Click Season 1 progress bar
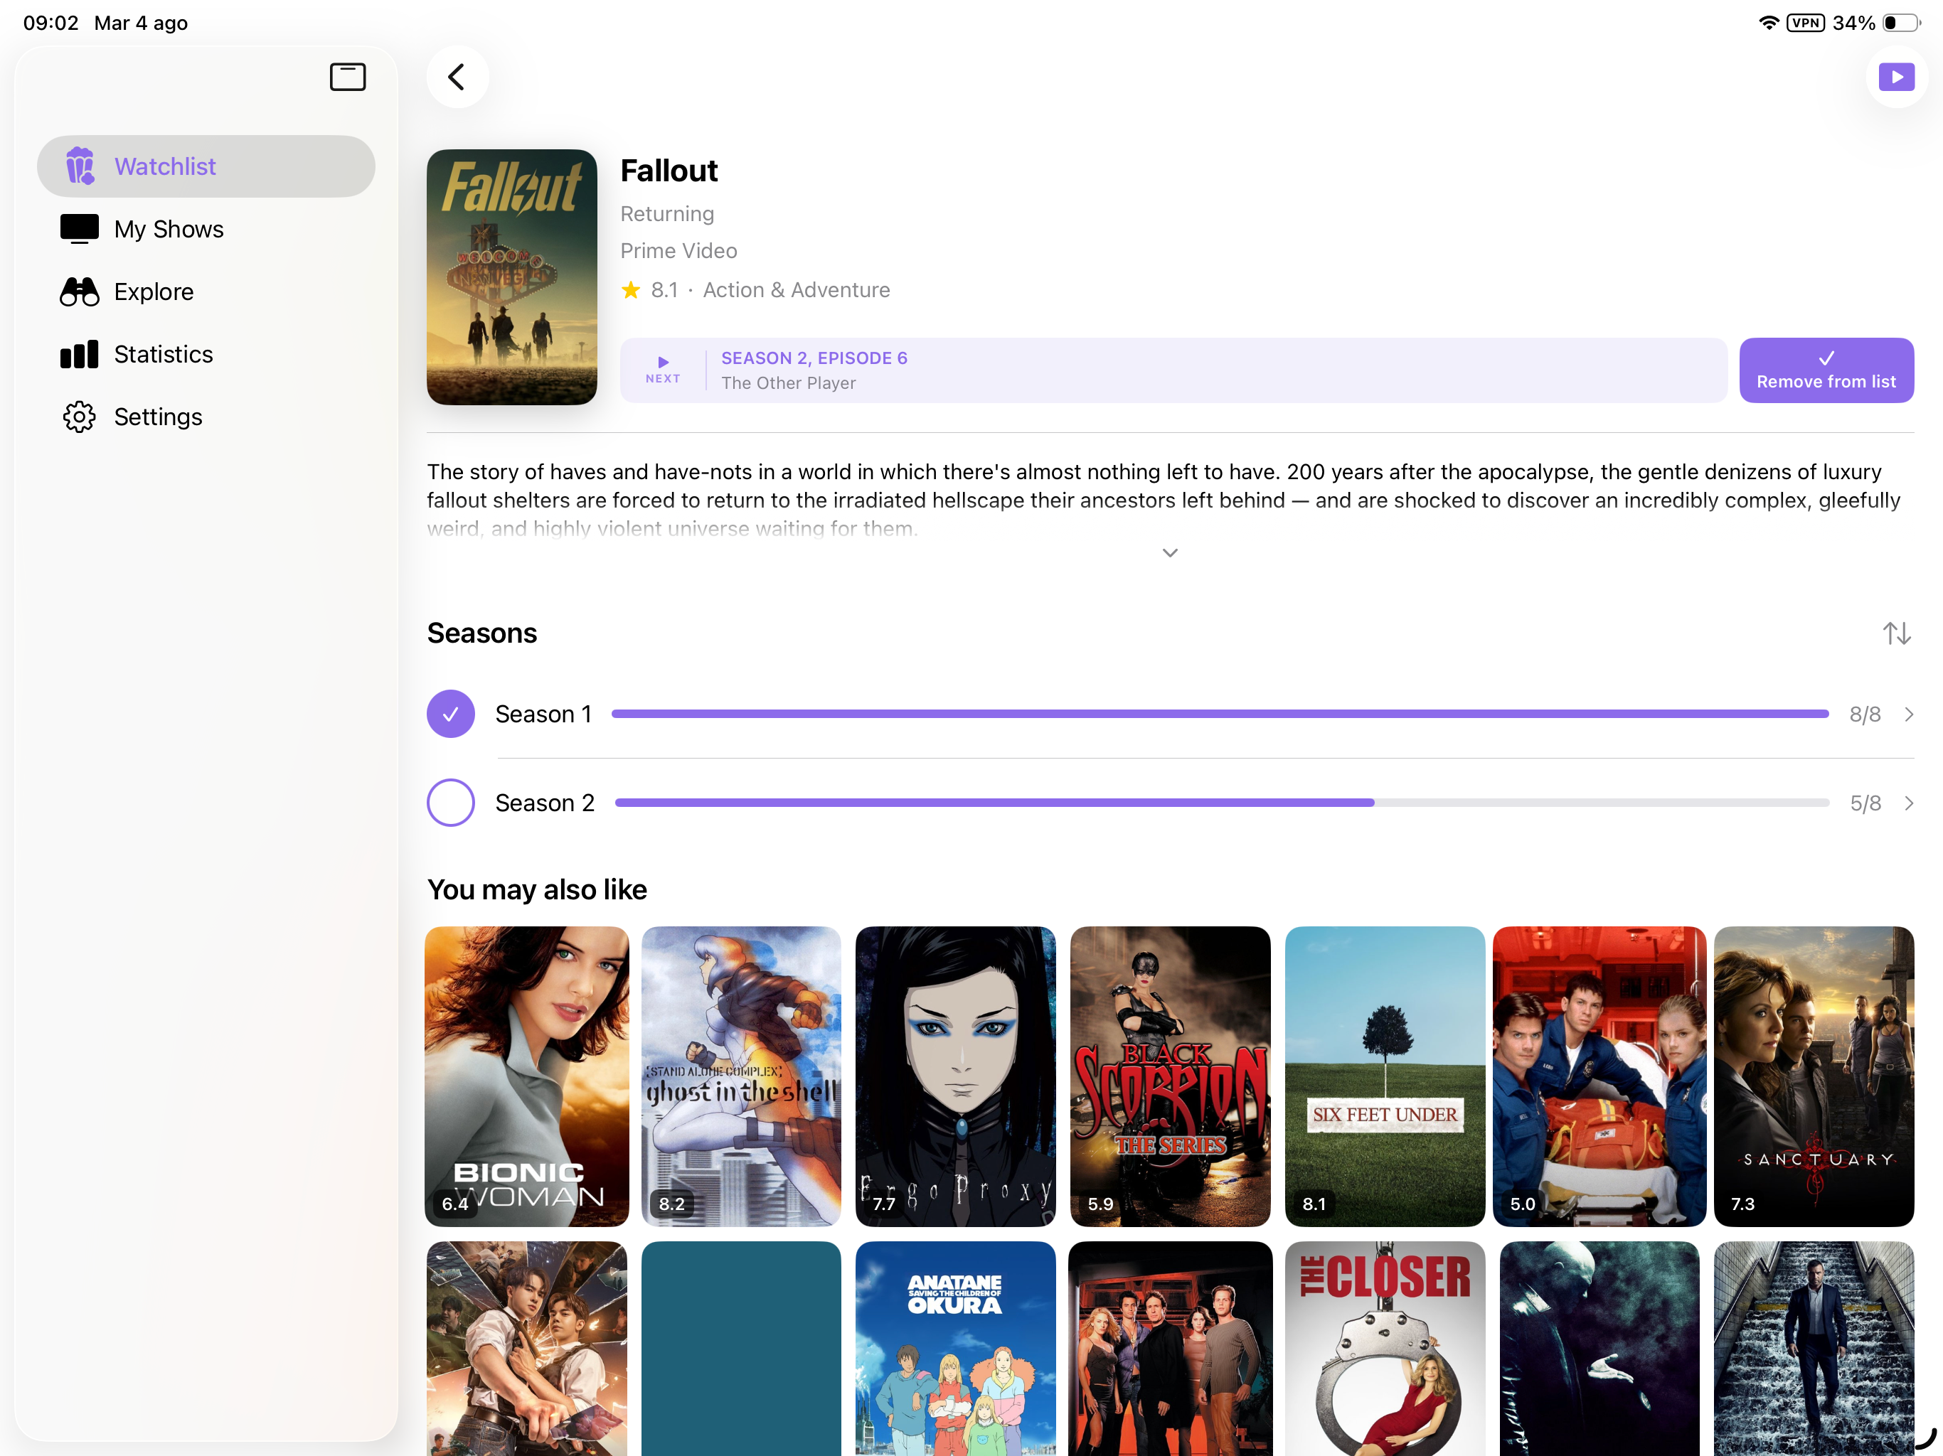Viewport: 1943px width, 1456px height. coord(1220,714)
